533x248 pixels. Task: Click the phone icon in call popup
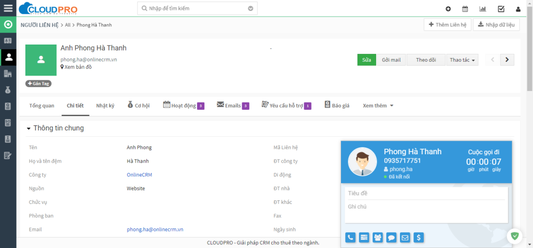351,238
